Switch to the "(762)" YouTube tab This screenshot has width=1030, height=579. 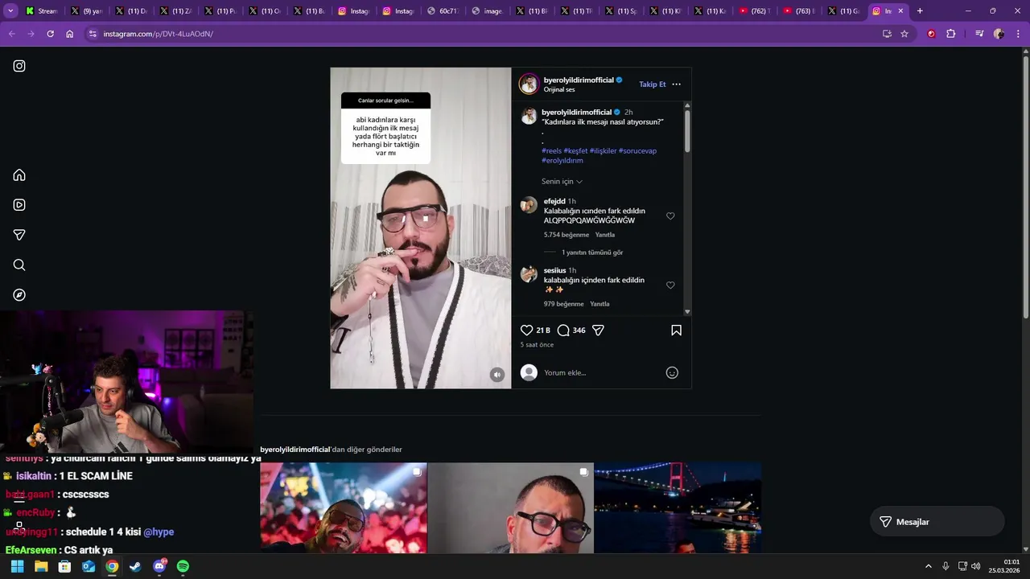point(753,11)
